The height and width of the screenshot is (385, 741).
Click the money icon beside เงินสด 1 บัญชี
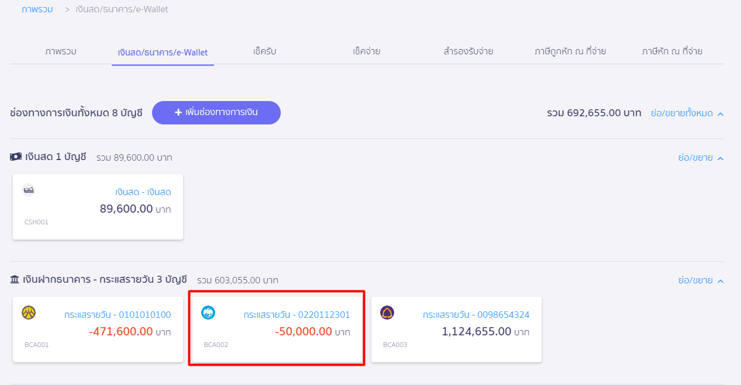(16, 157)
